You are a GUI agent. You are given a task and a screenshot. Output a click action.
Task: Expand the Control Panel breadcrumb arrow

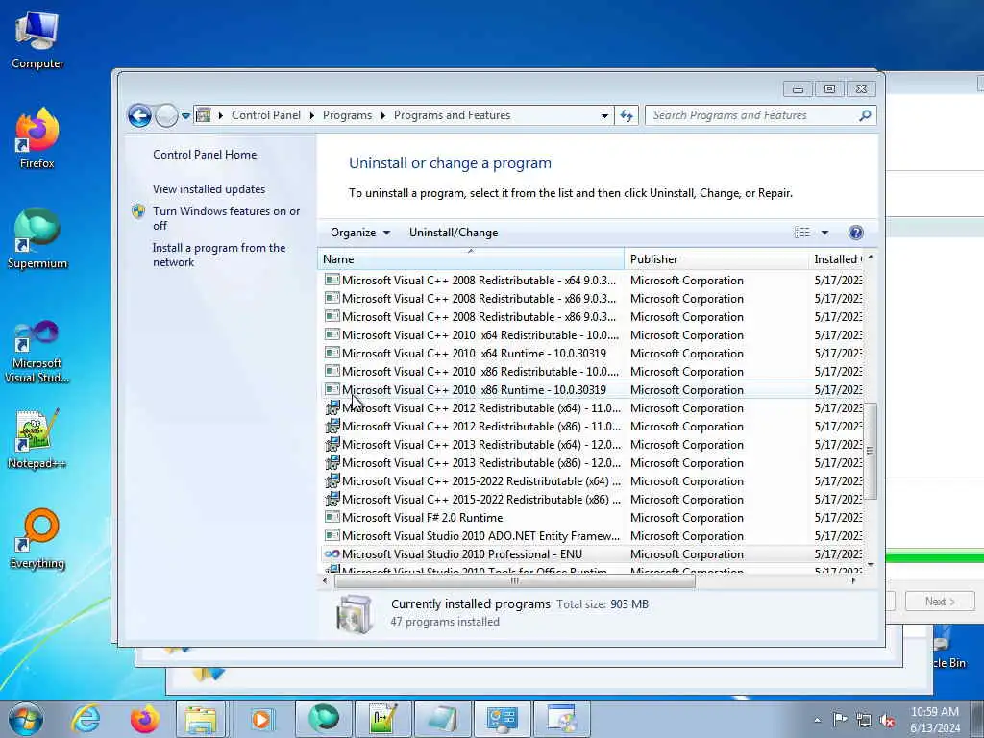312,116
